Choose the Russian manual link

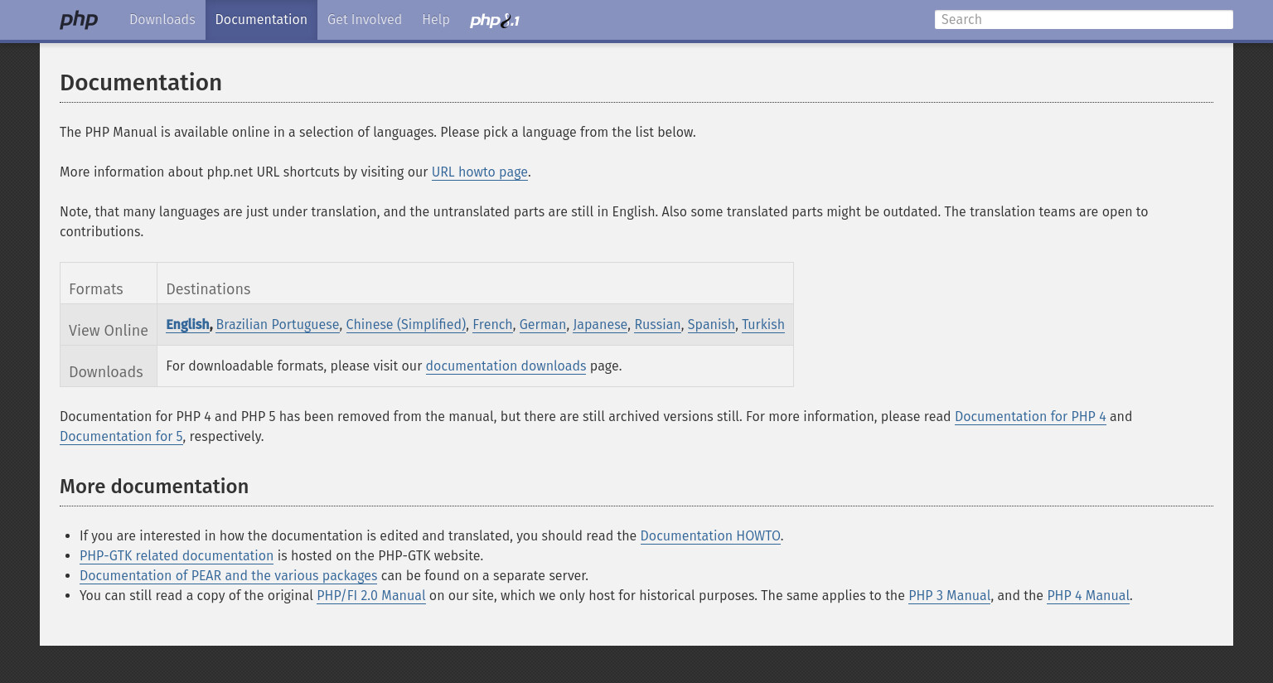click(x=657, y=325)
